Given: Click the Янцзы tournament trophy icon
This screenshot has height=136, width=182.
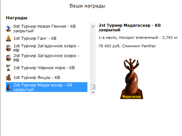Looking at the screenshot, I should (x=8, y=77).
